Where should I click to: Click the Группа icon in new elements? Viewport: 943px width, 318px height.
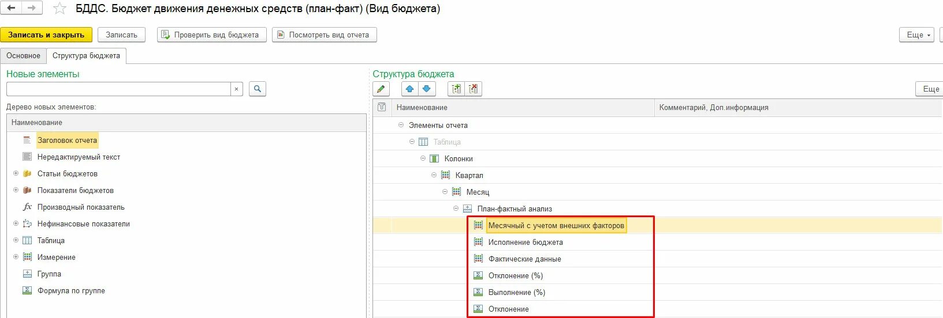tap(27, 274)
